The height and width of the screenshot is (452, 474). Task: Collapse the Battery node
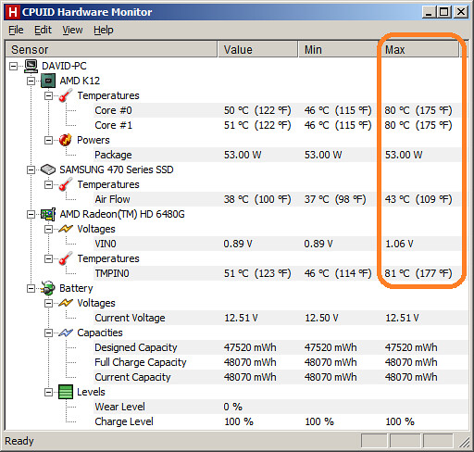(x=31, y=288)
